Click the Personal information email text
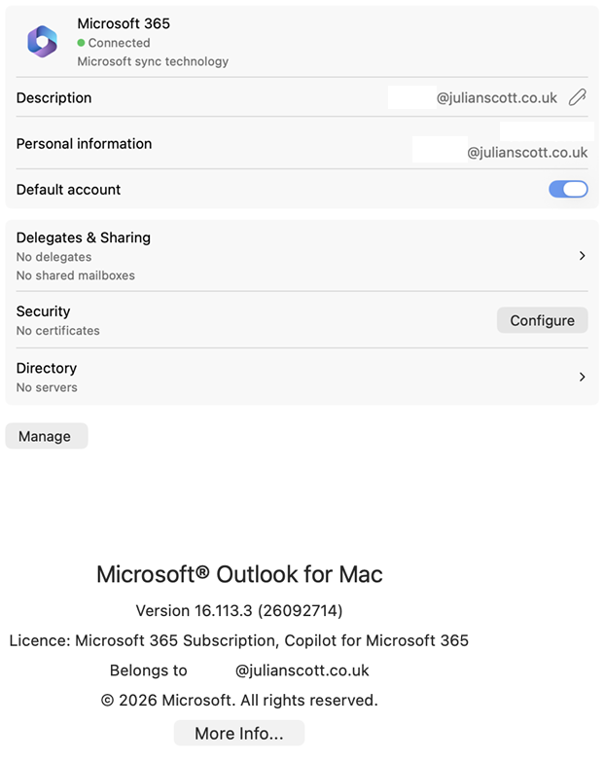This screenshot has width=605, height=761. [x=527, y=153]
